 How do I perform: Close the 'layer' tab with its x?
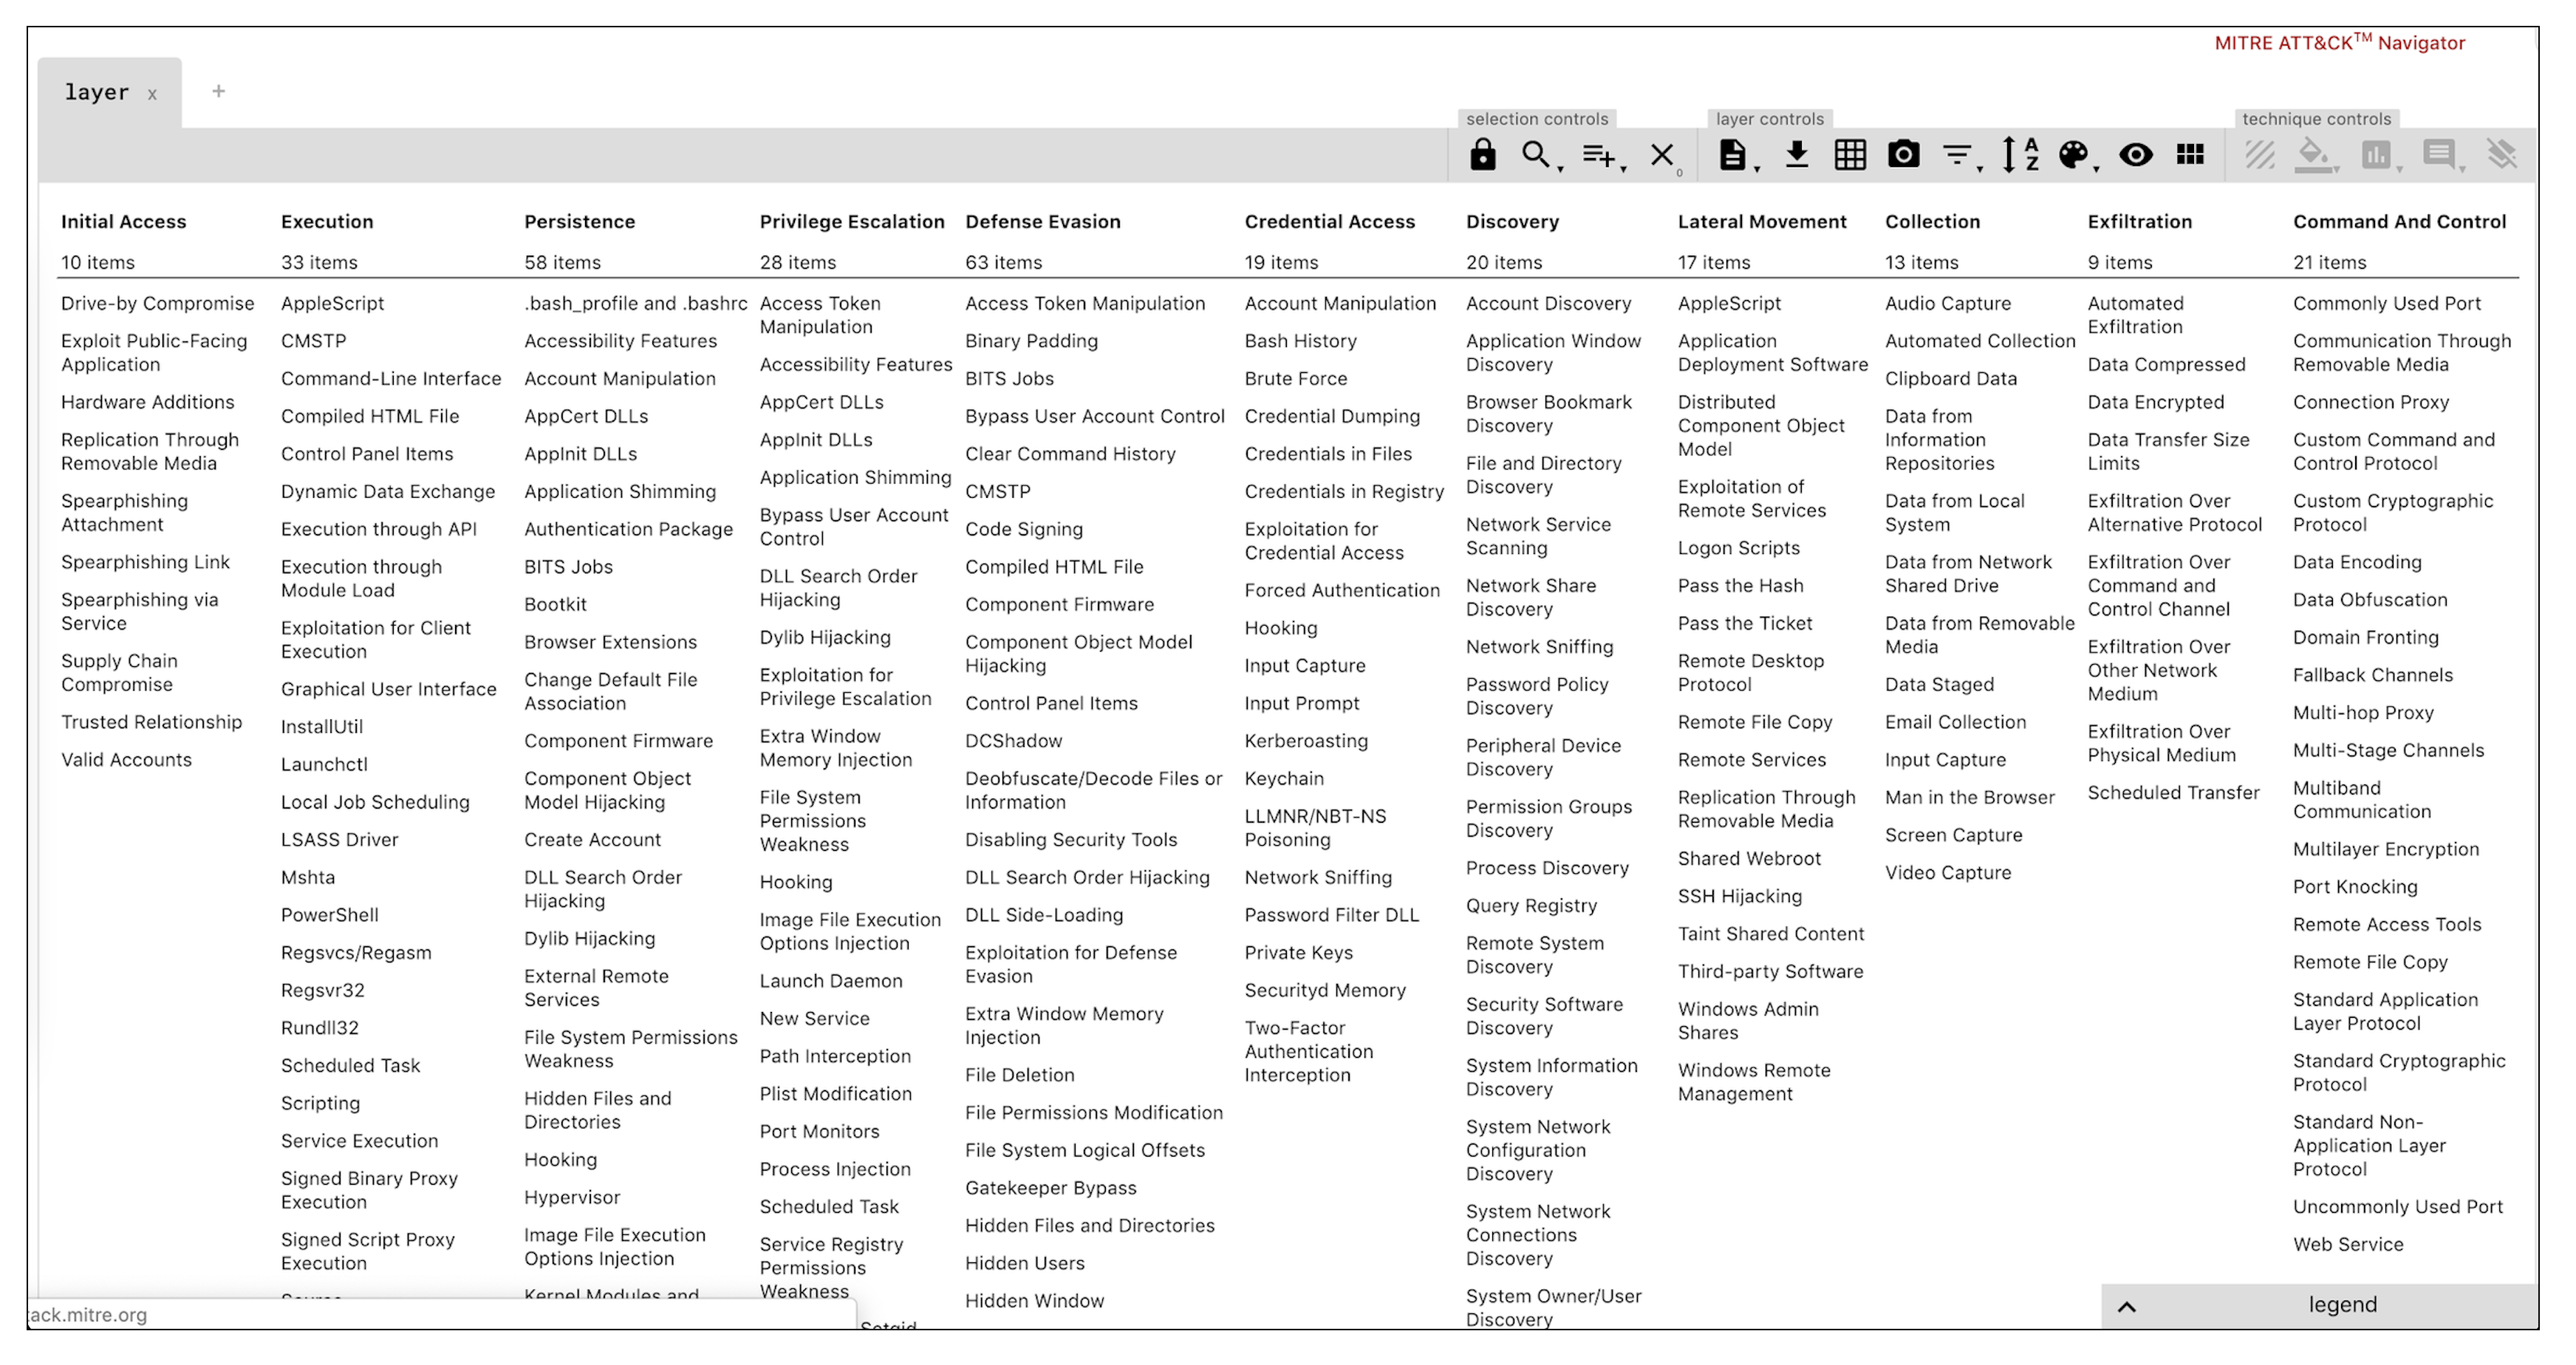coord(152,95)
